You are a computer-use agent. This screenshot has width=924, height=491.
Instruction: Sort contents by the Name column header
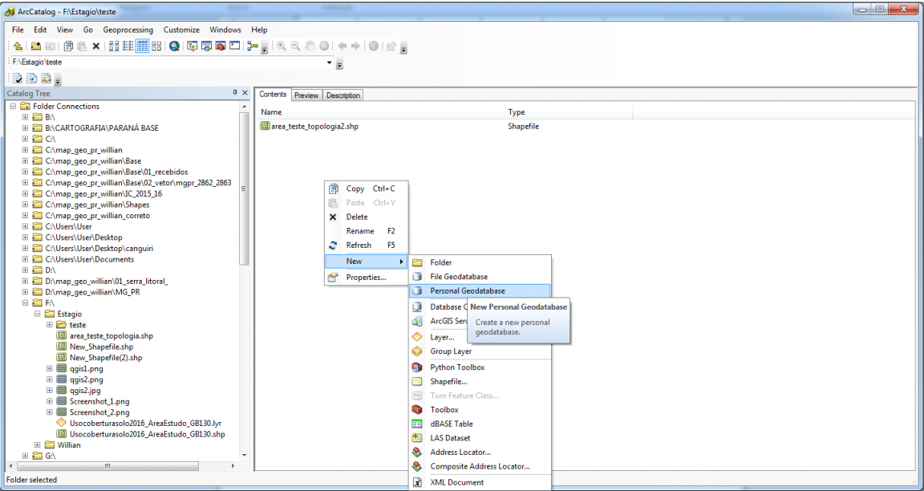(x=381, y=112)
